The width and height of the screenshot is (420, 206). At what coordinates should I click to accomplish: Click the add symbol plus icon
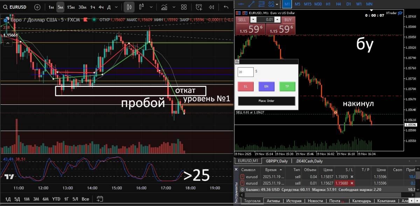click(x=37, y=7)
